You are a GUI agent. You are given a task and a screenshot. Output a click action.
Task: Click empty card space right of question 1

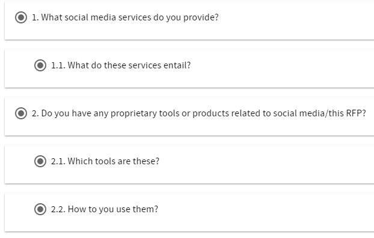[x=296, y=20]
